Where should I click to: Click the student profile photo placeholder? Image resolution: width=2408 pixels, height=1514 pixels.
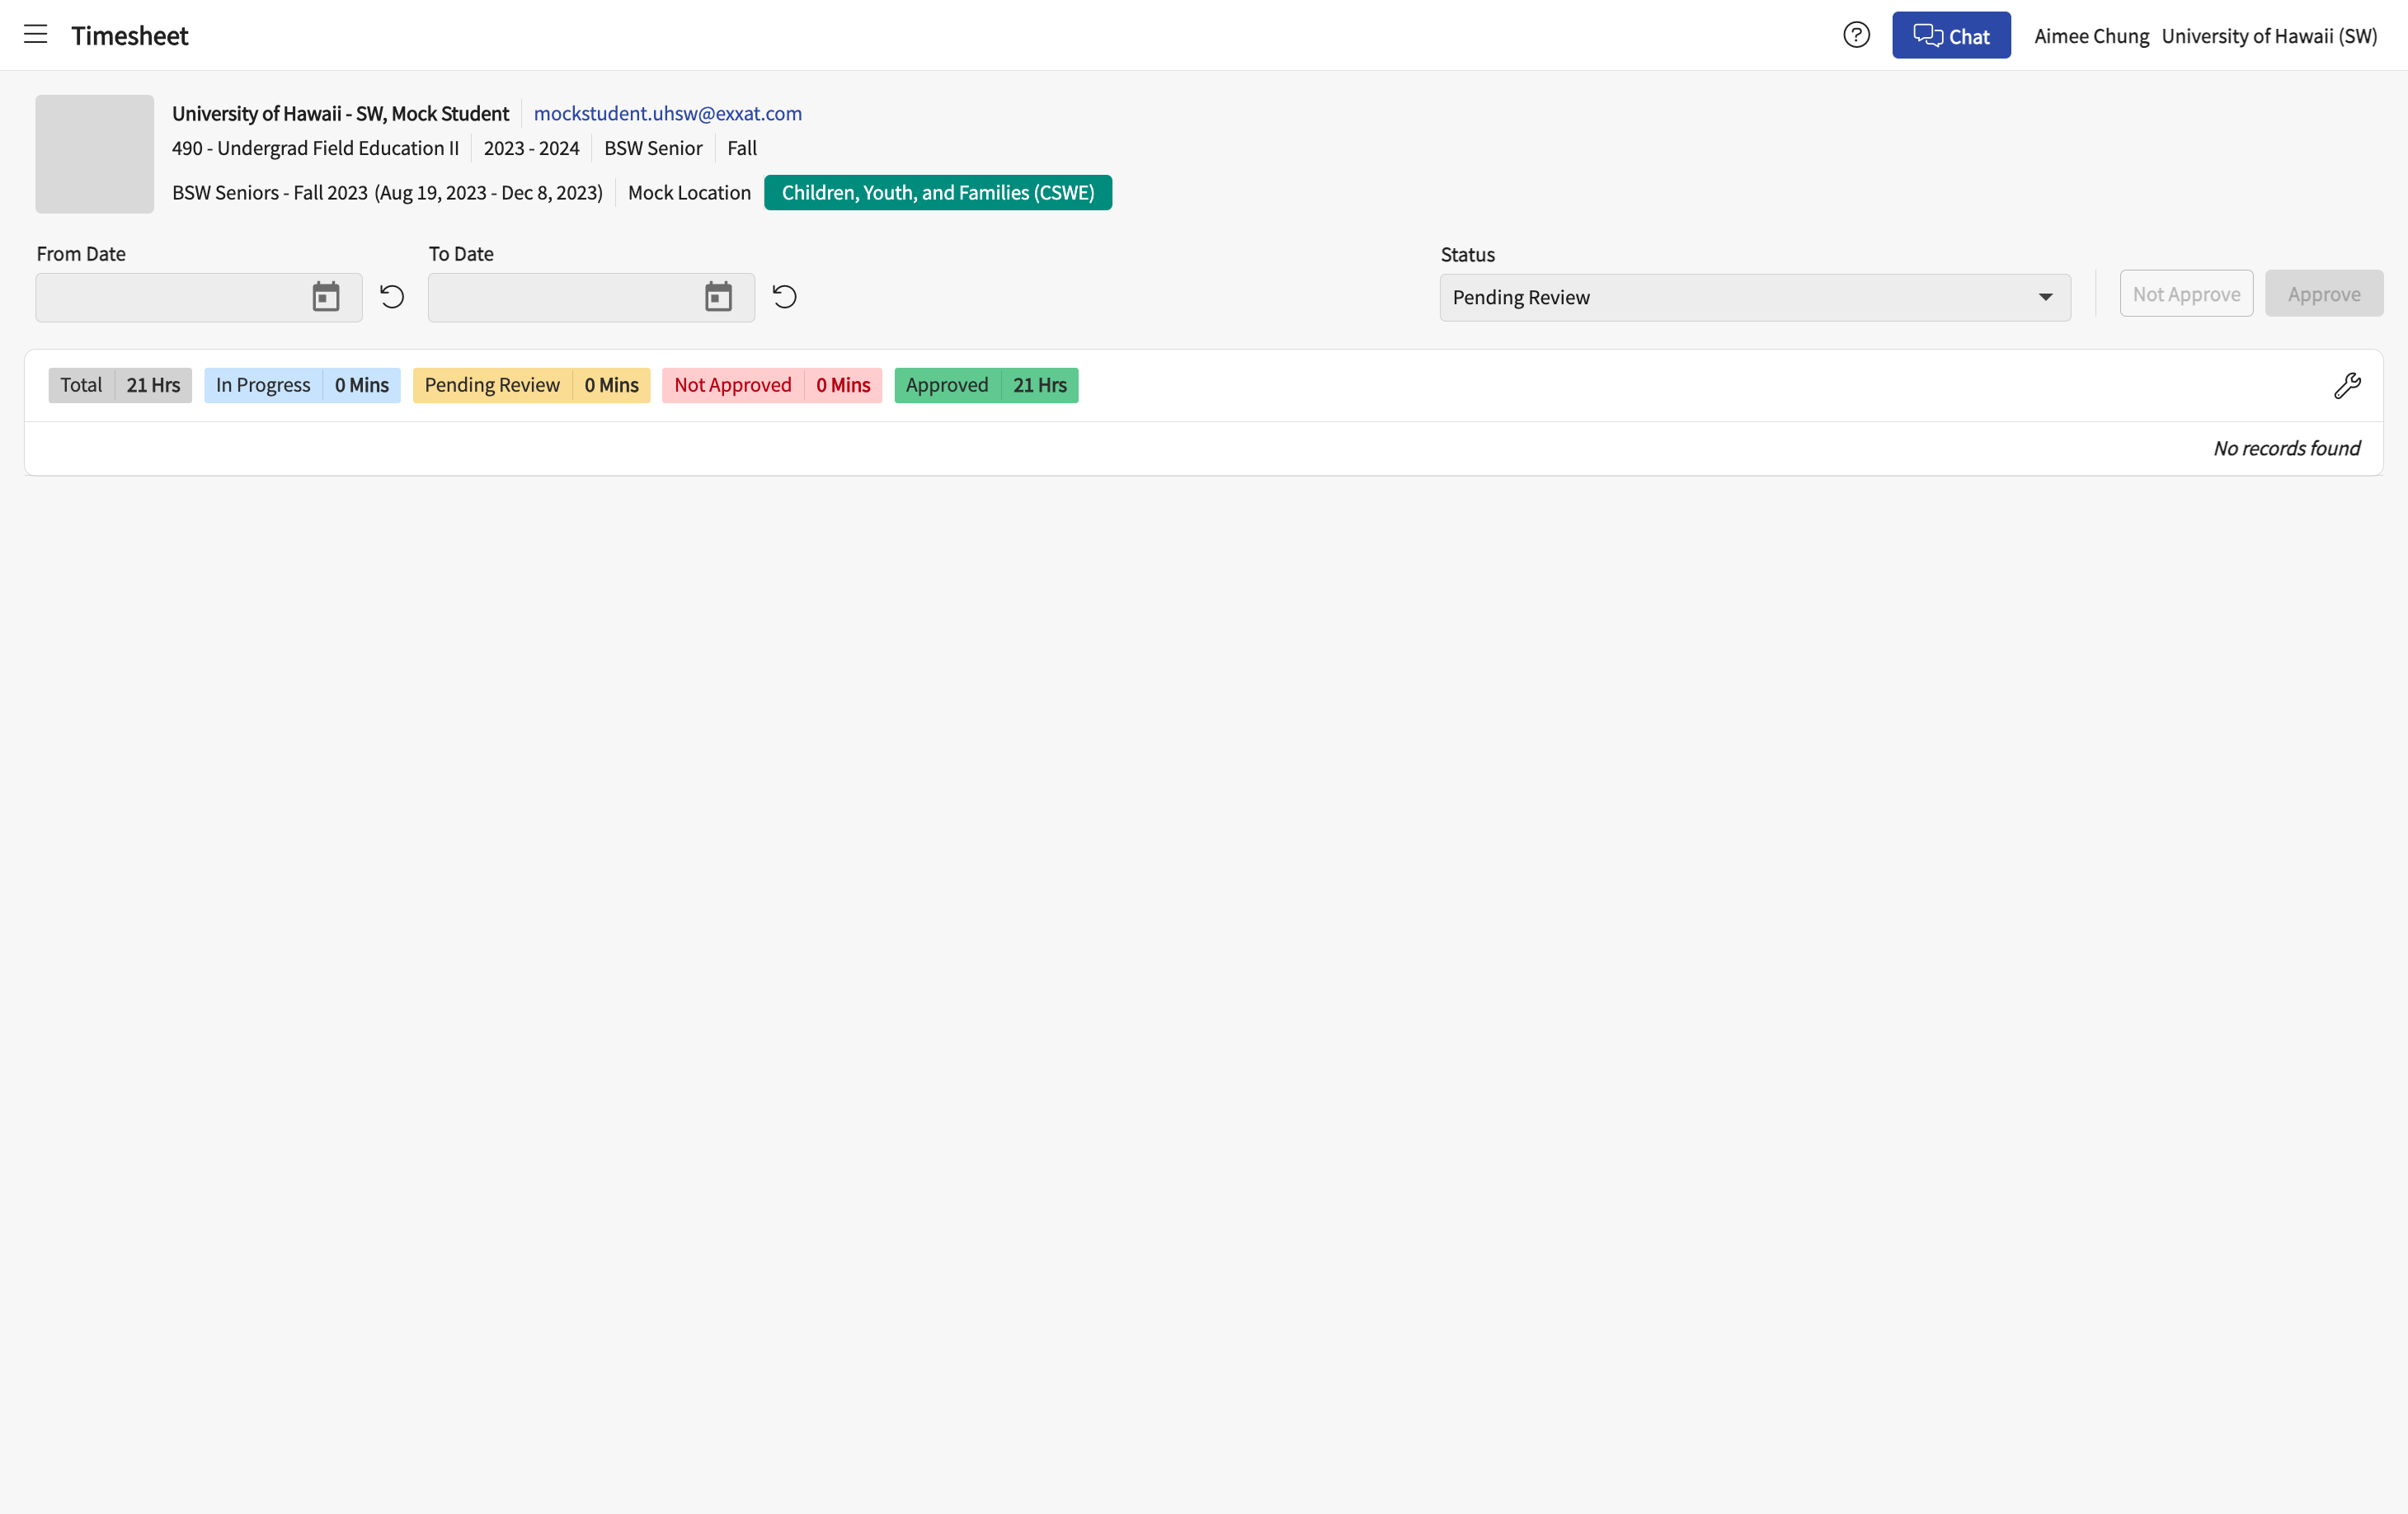coord(95,154)
